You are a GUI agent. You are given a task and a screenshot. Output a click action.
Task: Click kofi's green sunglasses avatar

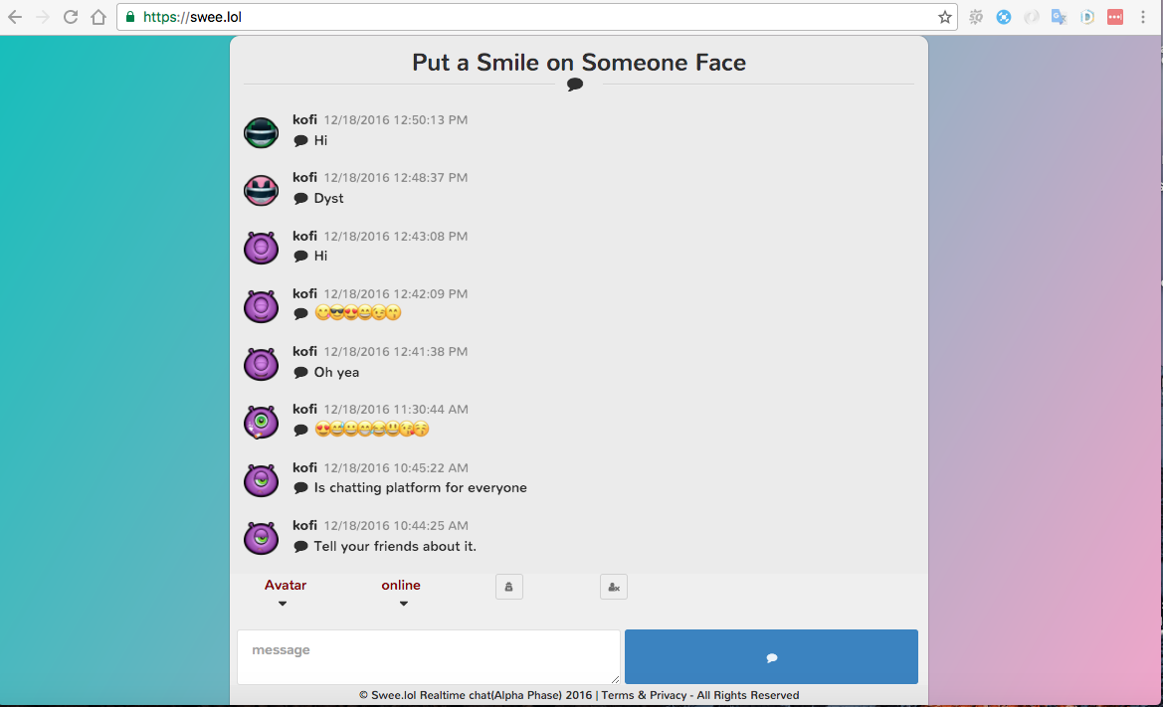point(261,132)
